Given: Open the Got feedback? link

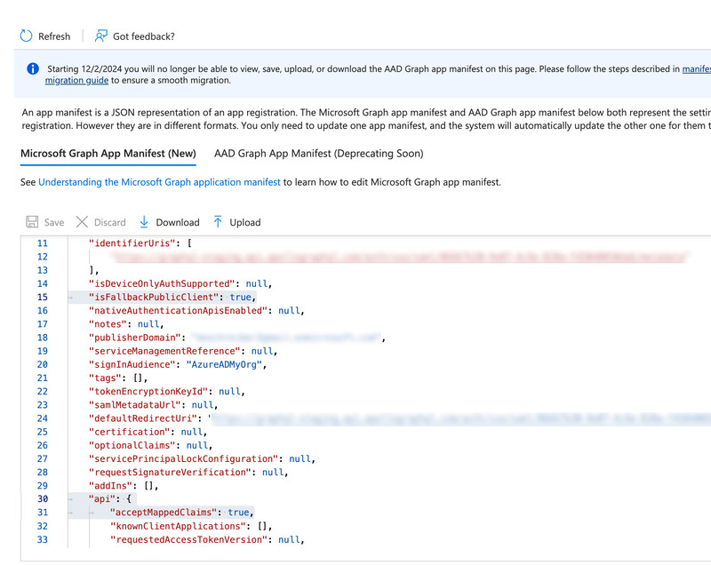Looking at the screenshot, I should click(144, 36).
